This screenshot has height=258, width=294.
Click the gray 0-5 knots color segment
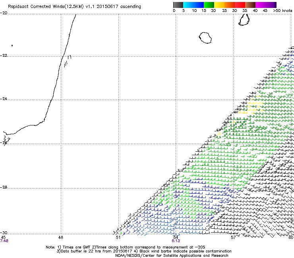coord(178,5)
